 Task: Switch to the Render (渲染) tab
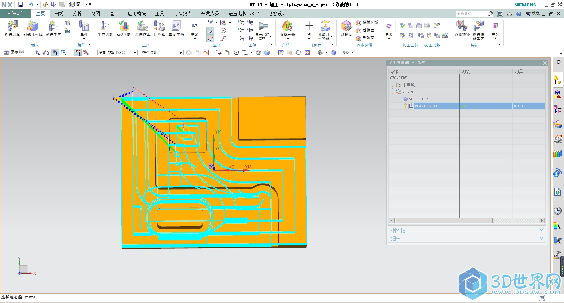(x=114, y=13)
